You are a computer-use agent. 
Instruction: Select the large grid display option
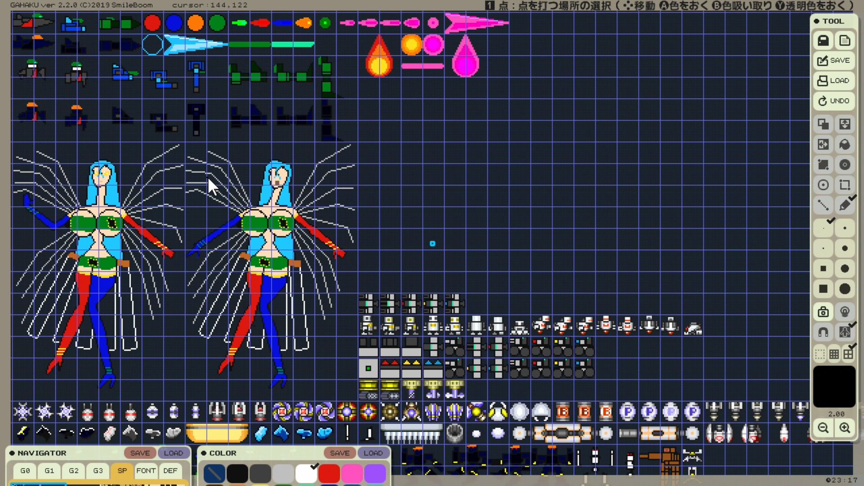[848, 355]
